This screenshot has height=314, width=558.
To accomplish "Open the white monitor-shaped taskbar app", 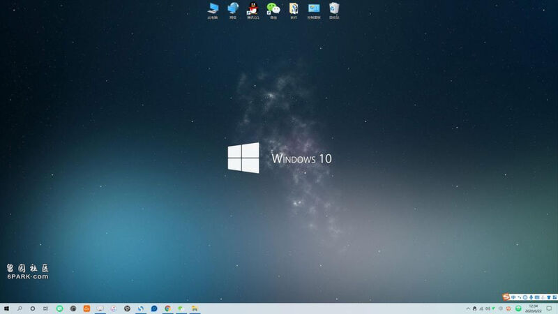I will pos(100,308).
